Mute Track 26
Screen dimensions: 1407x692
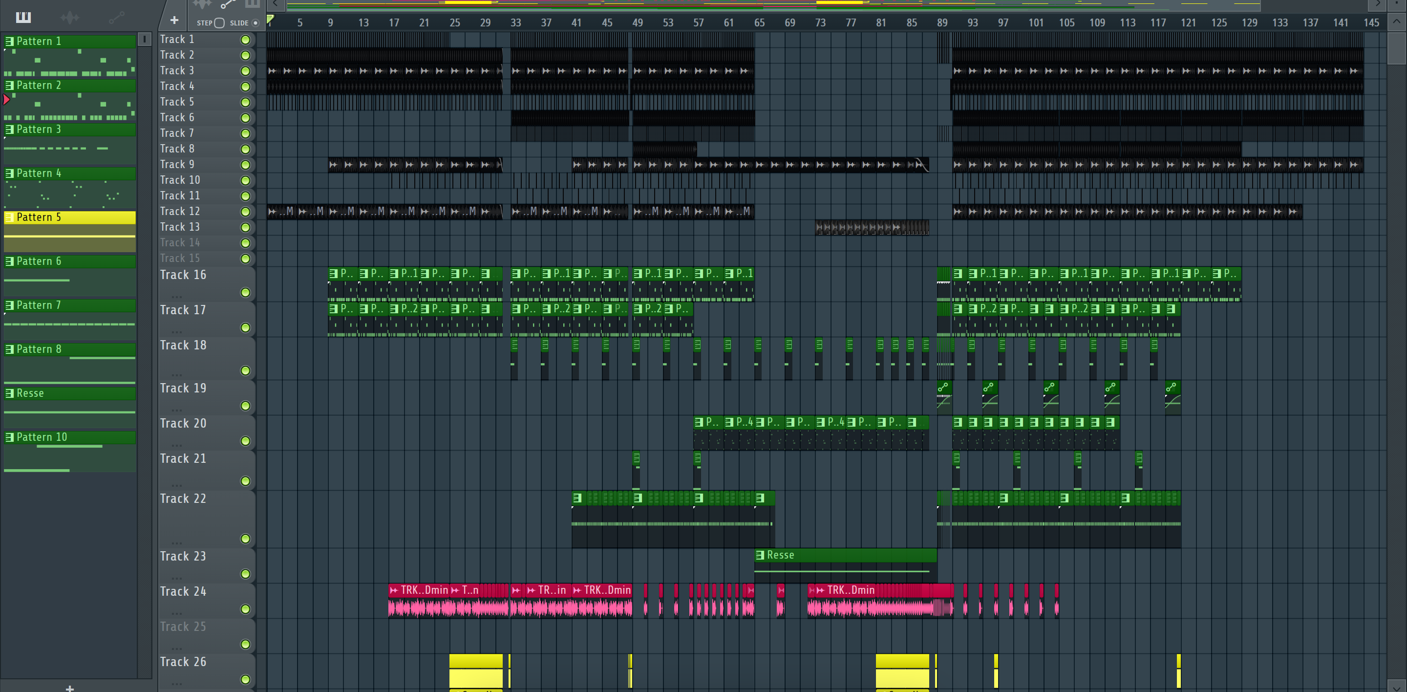(245, 679)
